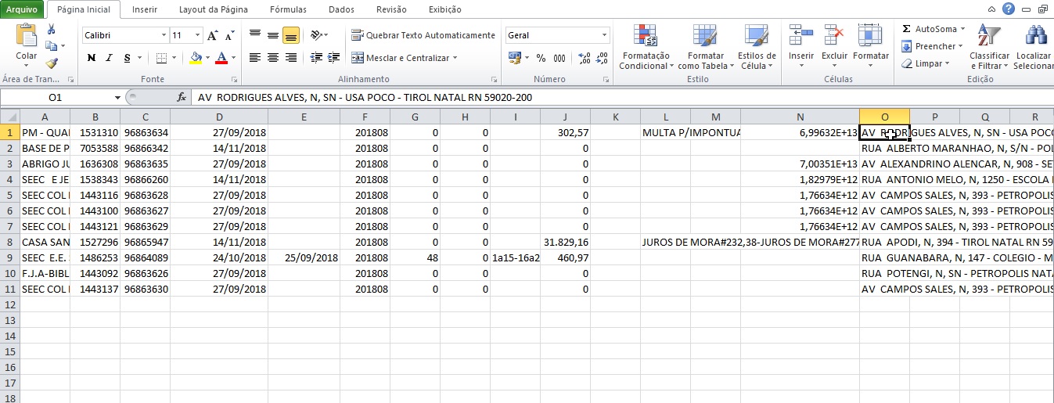Expand the Geral number format dropdown

[x=604, y=36]
